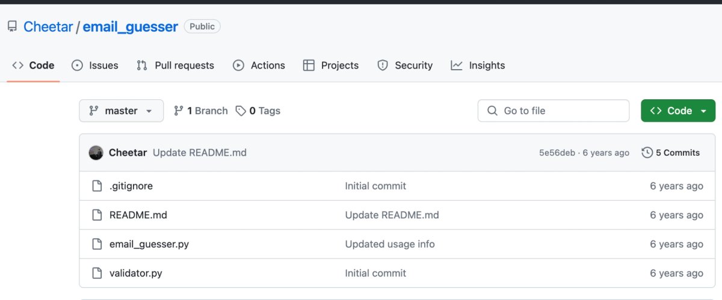Click the file icon beside email_guesser.py

coord(97,244)
